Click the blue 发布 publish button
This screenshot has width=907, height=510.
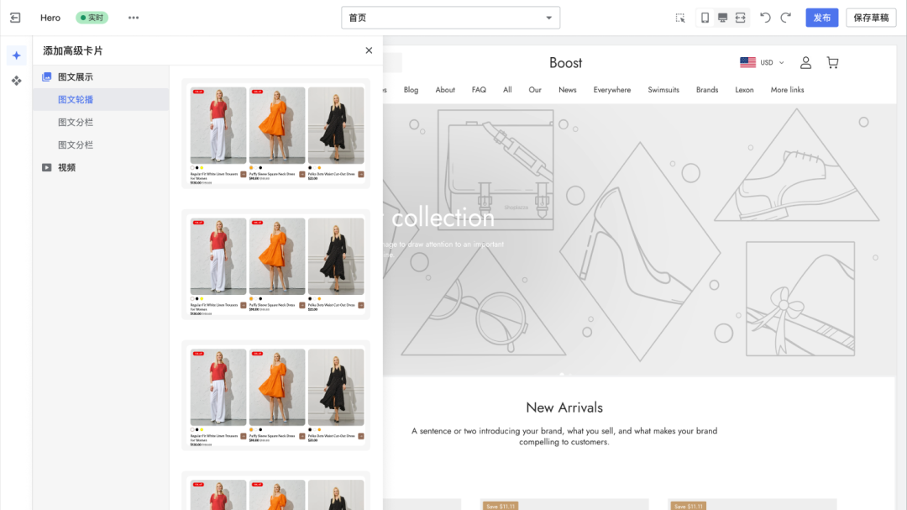coord(821,18)
